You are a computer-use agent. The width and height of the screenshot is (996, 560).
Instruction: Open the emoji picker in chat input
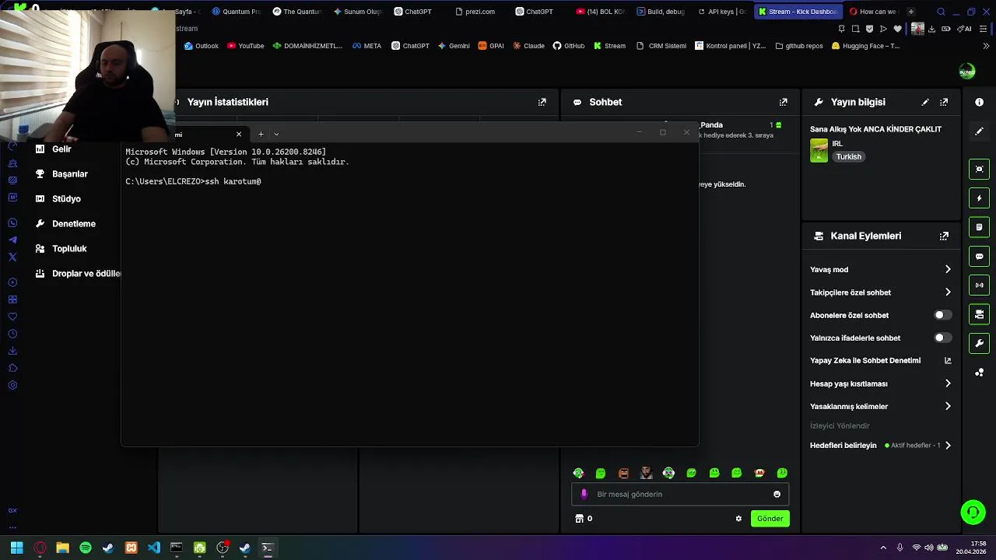coord(777,494)
